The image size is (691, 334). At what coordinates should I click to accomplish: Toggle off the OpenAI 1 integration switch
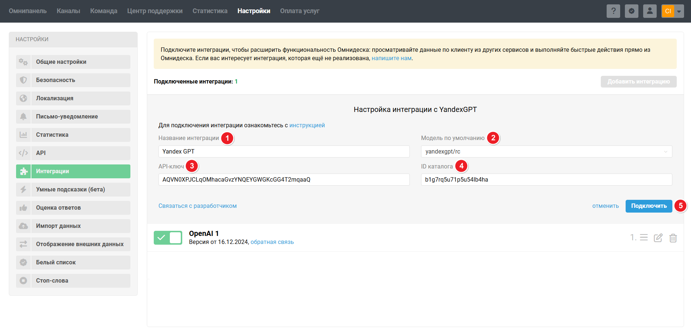coord(168,238)
